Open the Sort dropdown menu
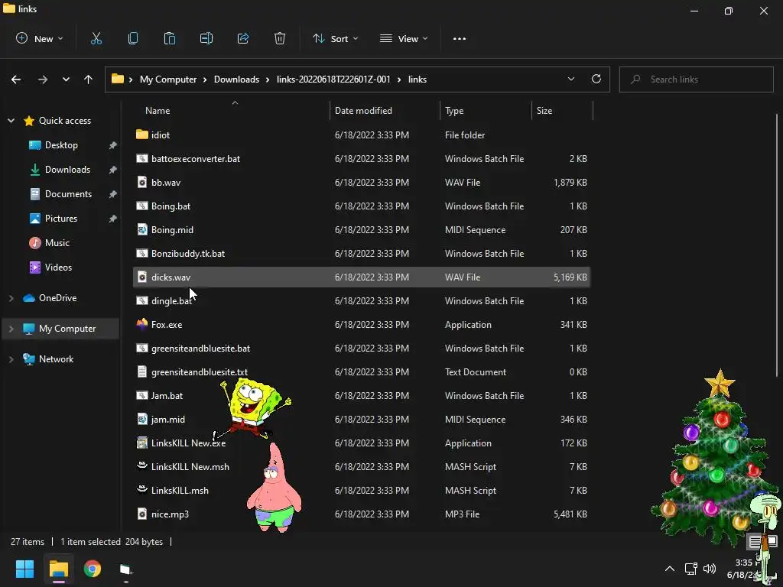Screen dimensions: 783x587 pos(335,38)
